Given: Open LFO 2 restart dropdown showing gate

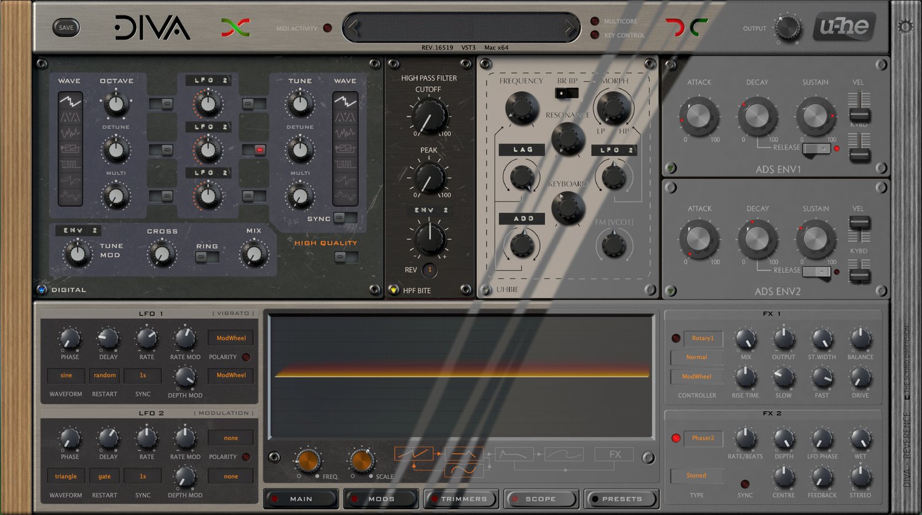Looking at the screenshot, I should click(x=104, y=476).
